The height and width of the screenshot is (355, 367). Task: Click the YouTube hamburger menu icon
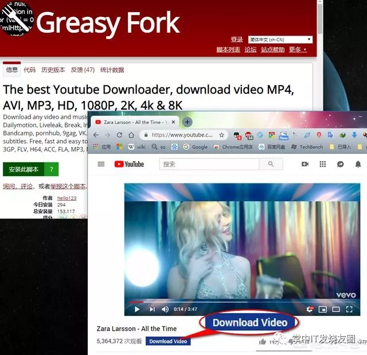point(101,164)
